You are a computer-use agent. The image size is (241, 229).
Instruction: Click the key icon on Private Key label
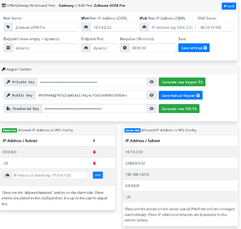(x=9, y=82)
